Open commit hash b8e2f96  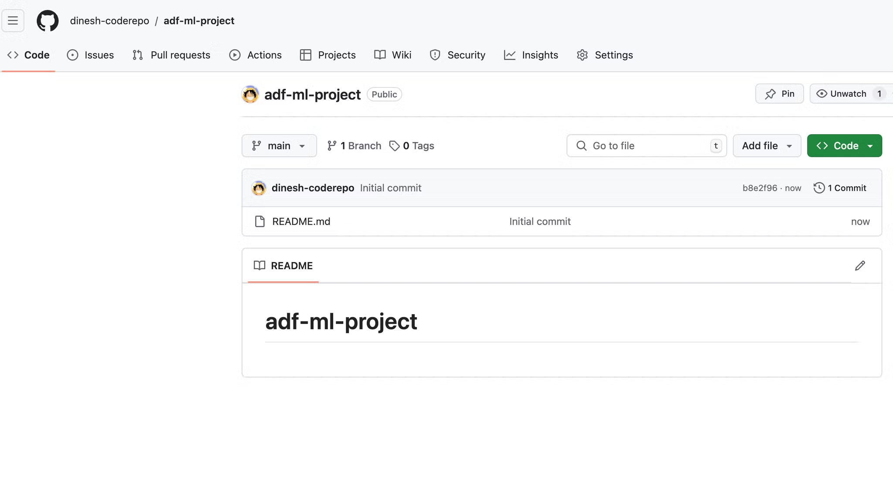click(760, 188)
